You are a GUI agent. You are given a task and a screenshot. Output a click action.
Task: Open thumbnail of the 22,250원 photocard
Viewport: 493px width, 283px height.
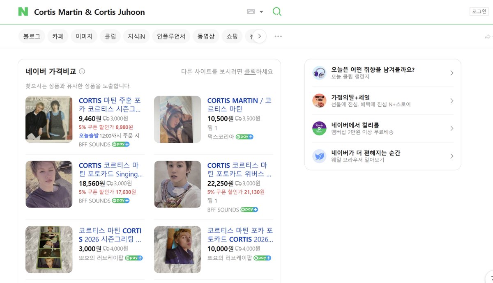177,184
